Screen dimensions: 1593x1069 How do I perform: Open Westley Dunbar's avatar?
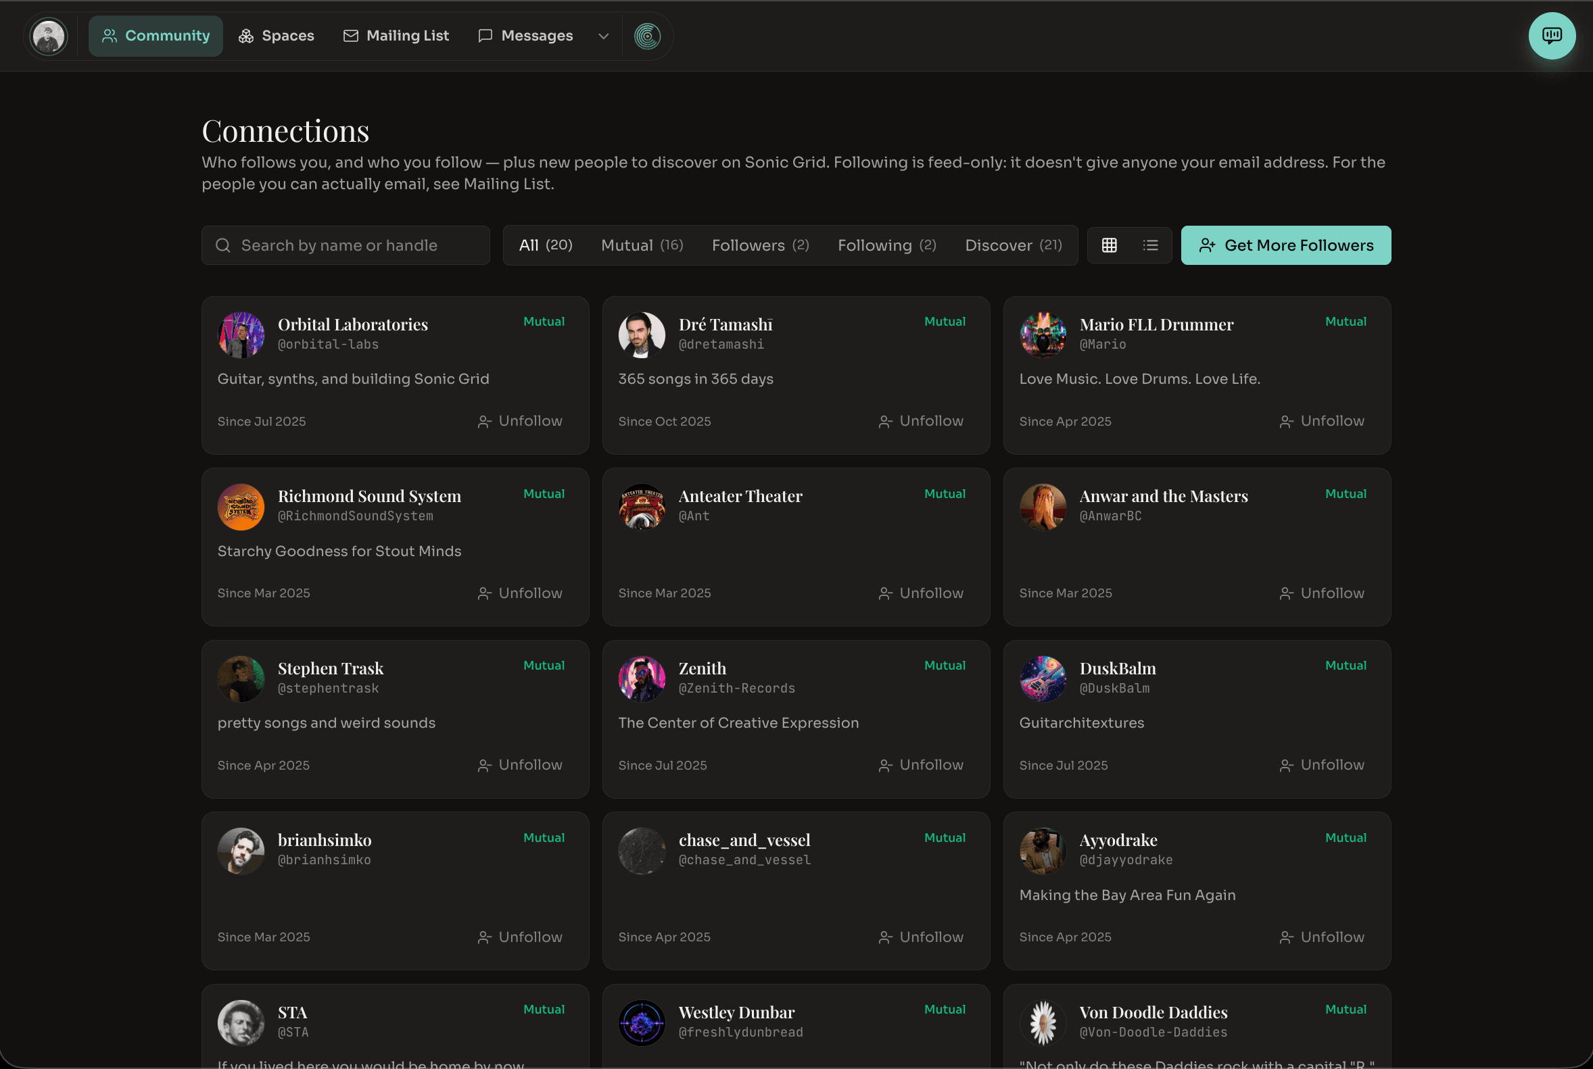coord(641,1022)
